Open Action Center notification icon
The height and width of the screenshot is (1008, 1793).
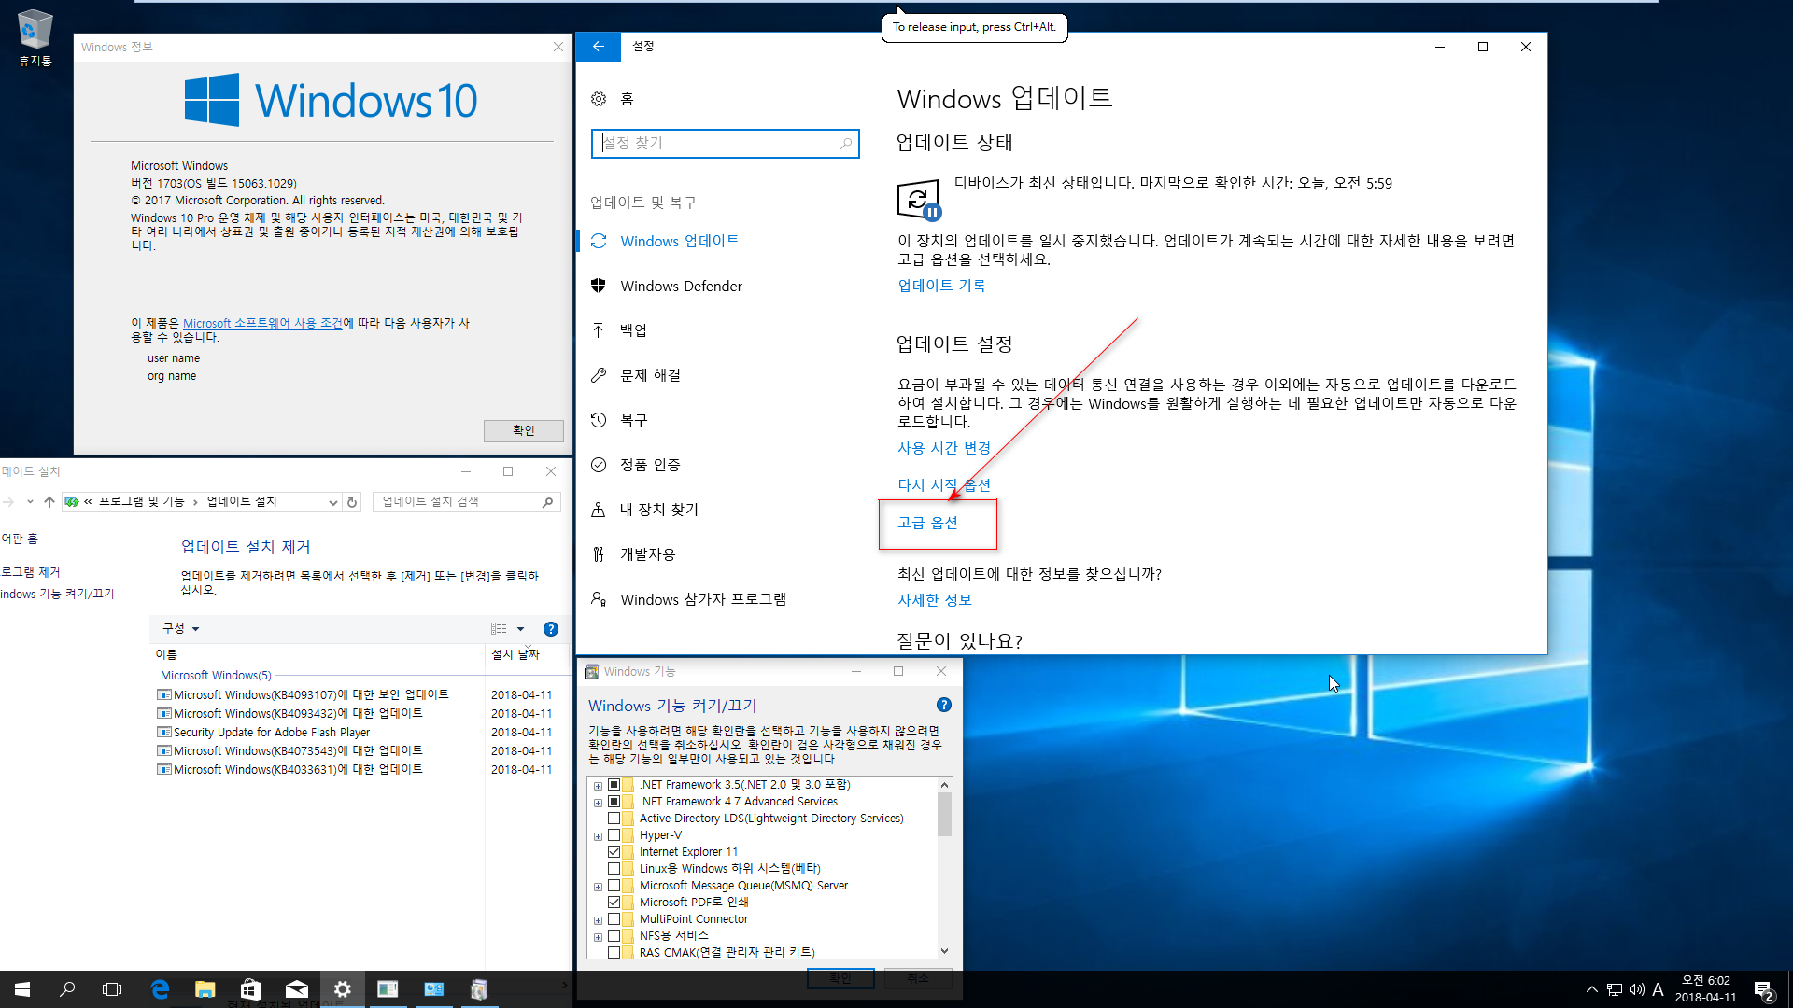point(1763,990)
